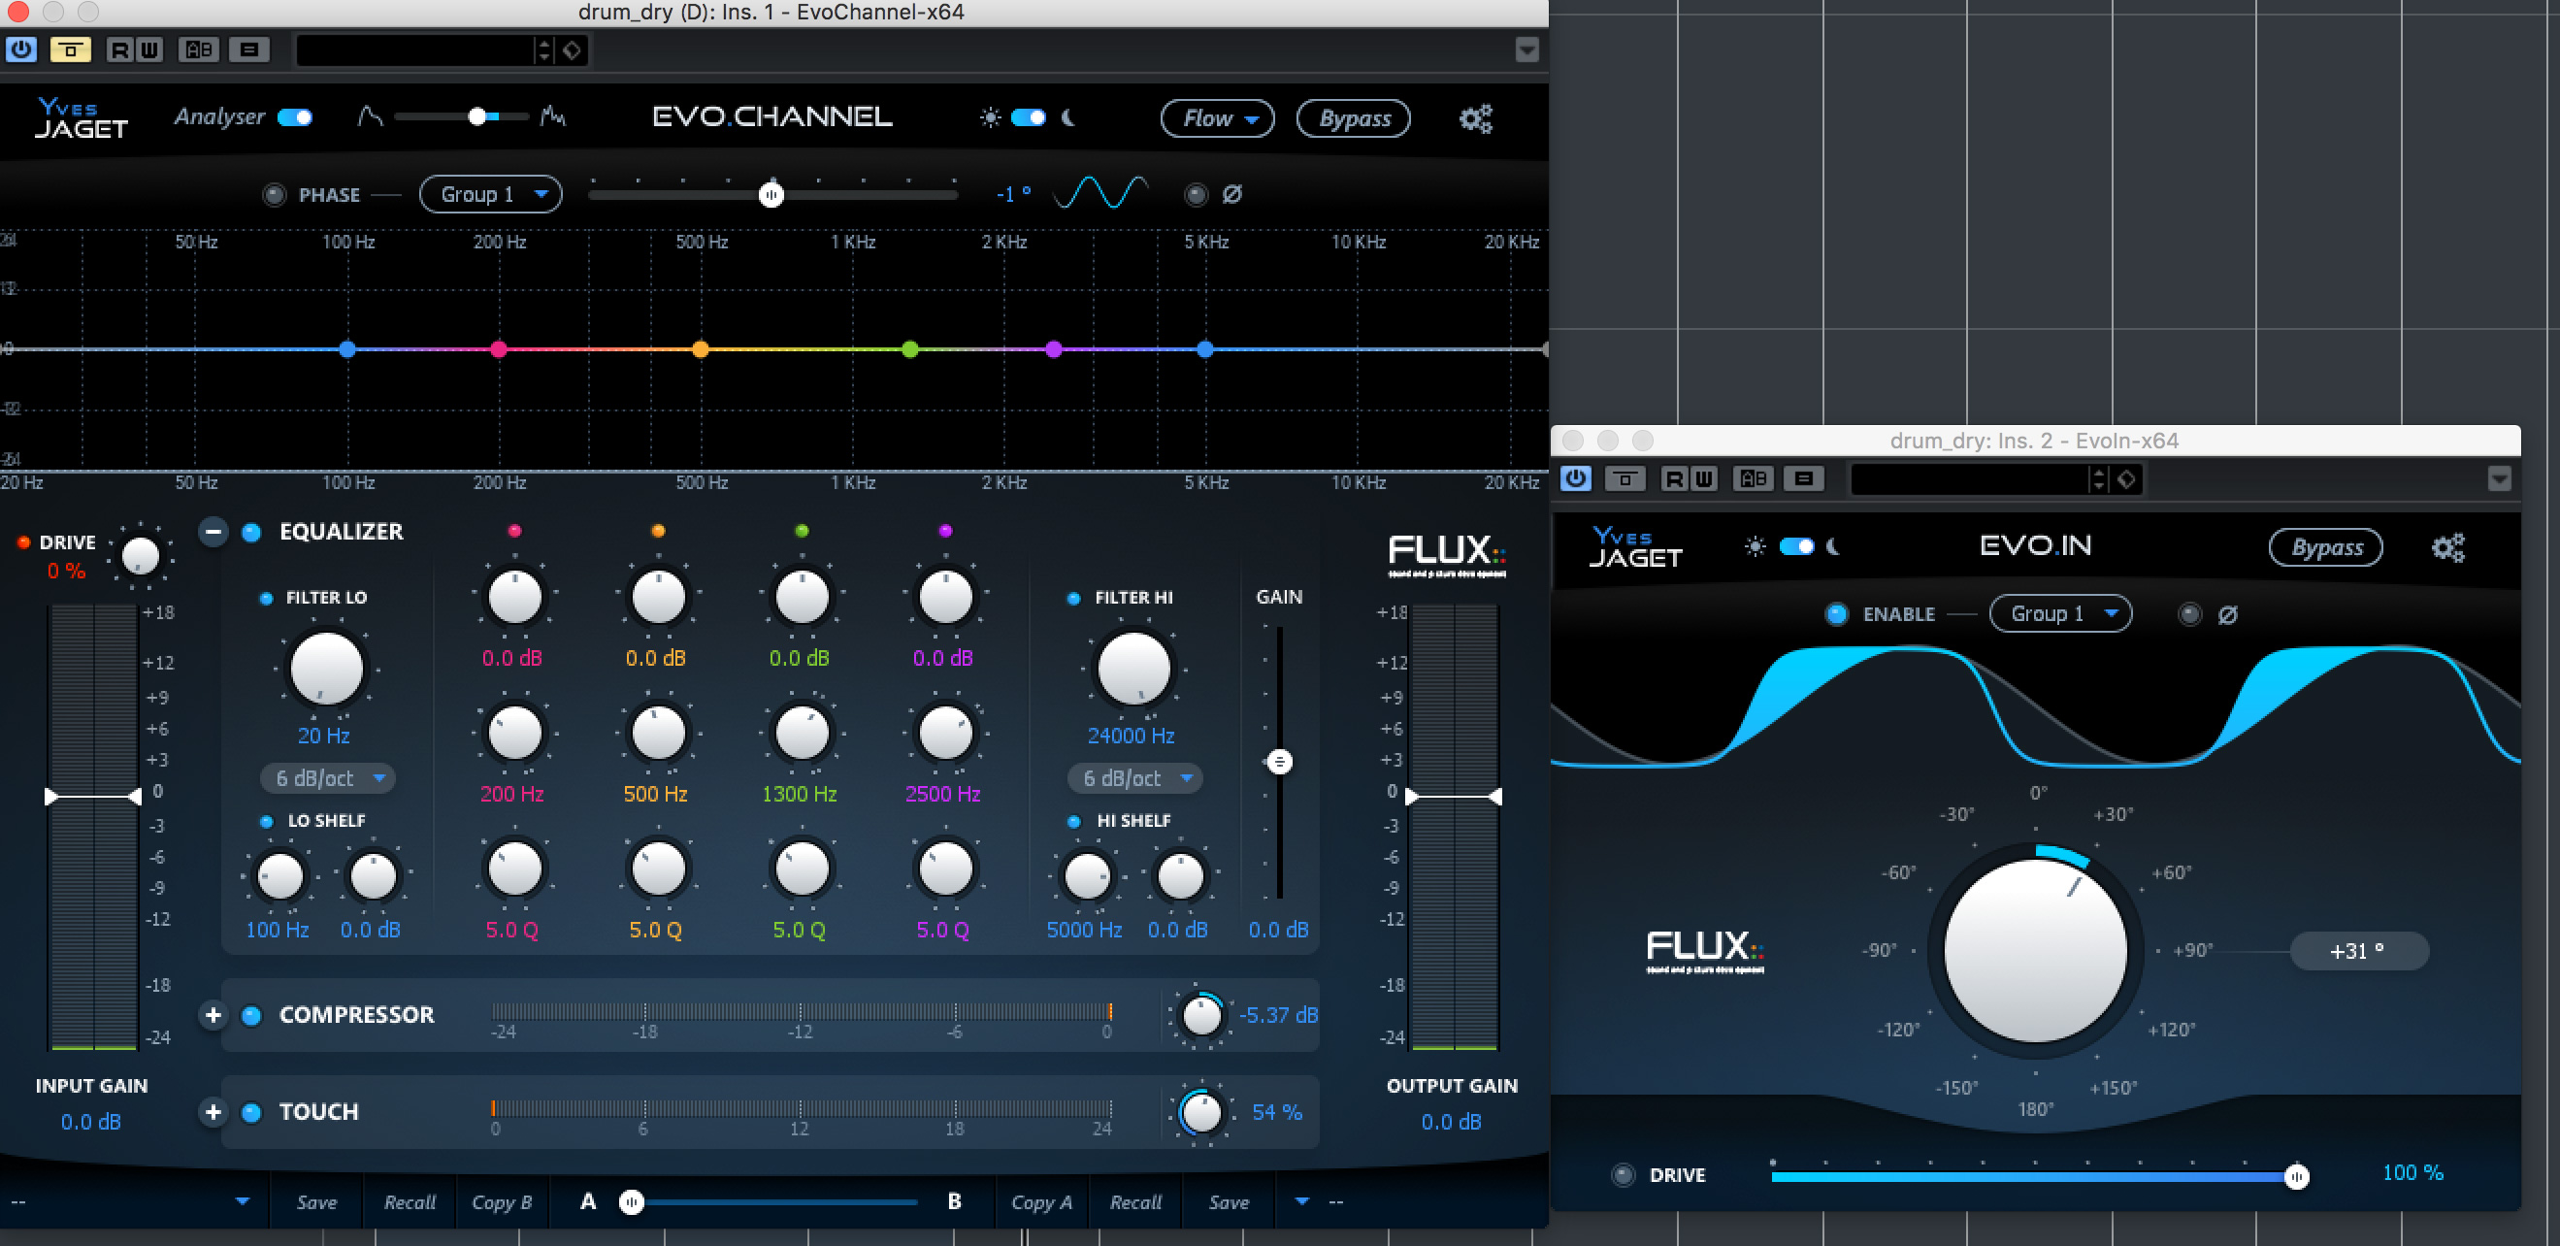Expand the Compressor section plus icon
Image resolution: width=2560 pixels, height=1246 pixels.
click(x=213, y=1014)
